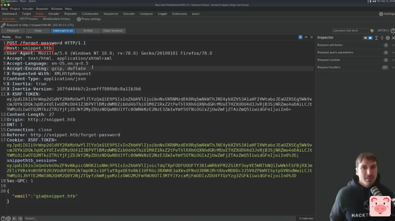Switch to the Hex view tab
The height and width of the screenshot is (221, 395).
[29, 37]
